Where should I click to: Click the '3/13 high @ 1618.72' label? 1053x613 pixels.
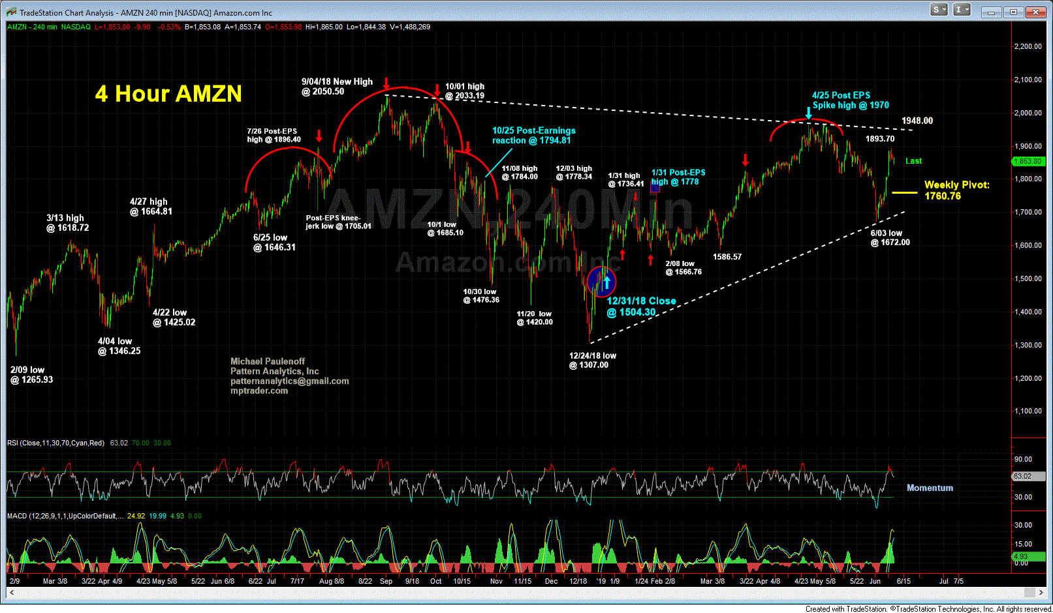pyautogui.click(x=67, y=223)
